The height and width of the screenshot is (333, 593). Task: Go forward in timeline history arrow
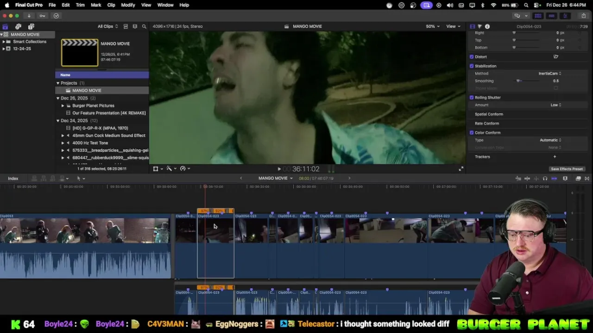pos(349,179)
